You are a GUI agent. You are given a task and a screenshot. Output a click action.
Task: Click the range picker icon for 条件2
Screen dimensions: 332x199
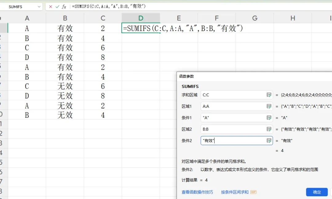269,141
